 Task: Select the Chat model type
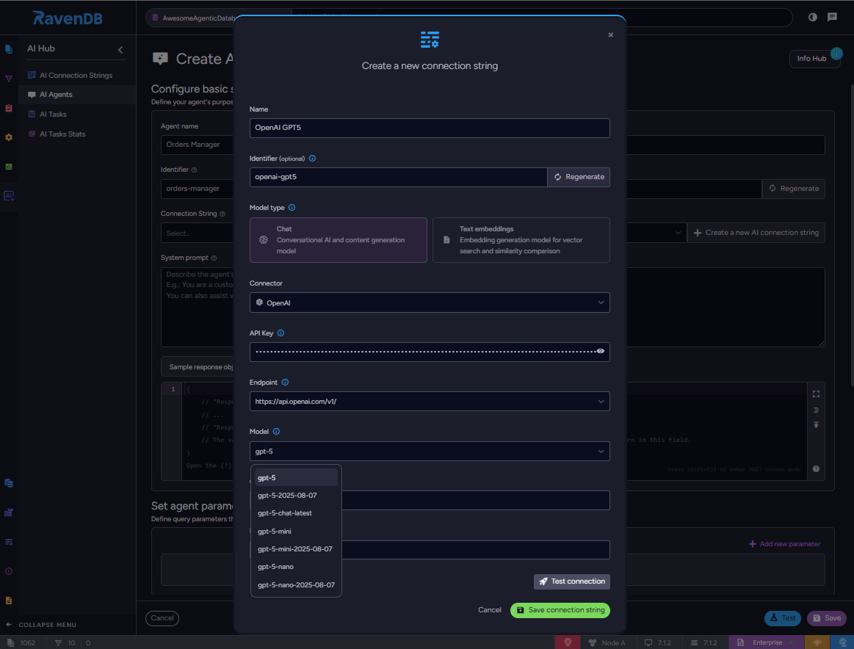[339, 240]
